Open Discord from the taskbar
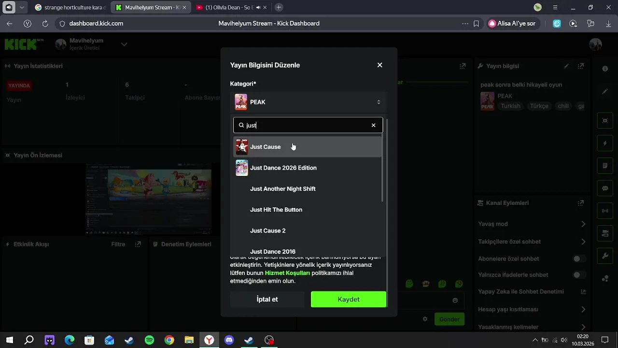The height and width of the screenshot is (348, 618). (x=229, y=340)
